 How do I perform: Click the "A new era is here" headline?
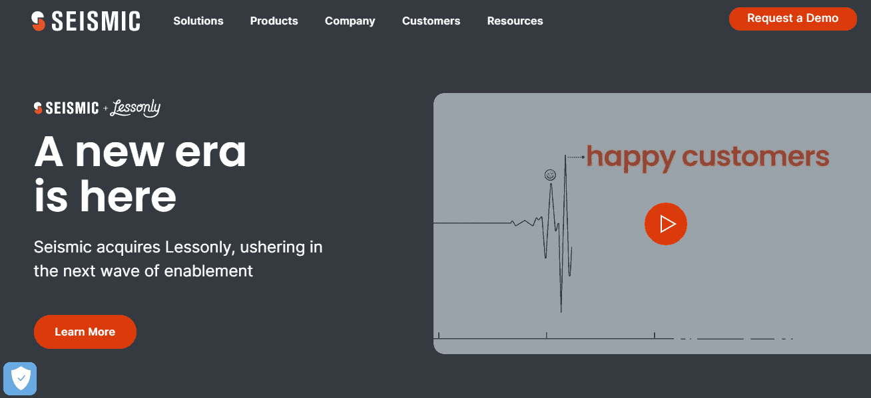click(x=140, y=174)
